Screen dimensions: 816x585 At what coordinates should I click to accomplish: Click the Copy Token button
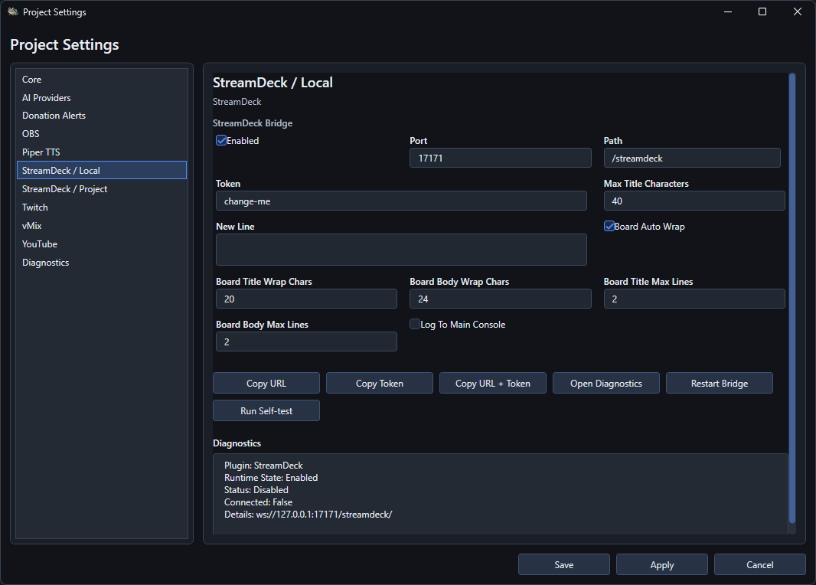tap(380, 383)
